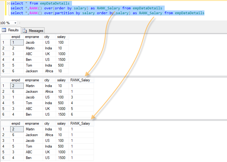Viewport: 227px width, 162px height.
Task: Click the first query line 'select * from empDataDetails'
Action: click(40, 3)
